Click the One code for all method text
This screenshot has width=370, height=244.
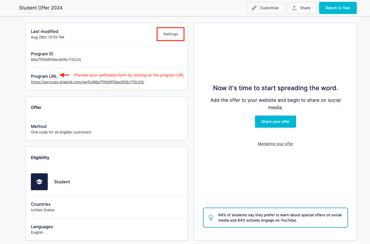[x=61, y=132]
